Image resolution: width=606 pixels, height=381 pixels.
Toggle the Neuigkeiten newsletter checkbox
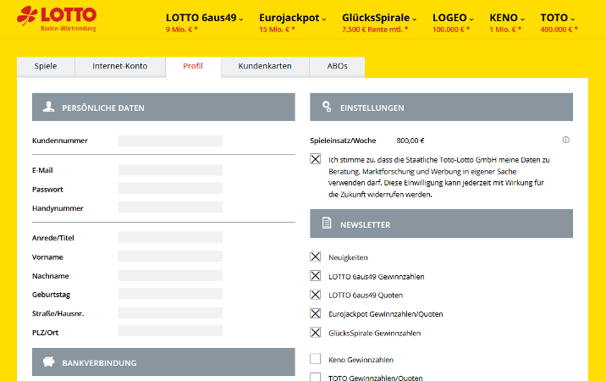316,257
